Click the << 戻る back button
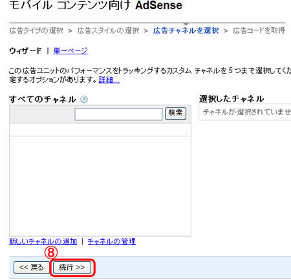The height and width of the screenshot is (280, 291). coord(32,268)
